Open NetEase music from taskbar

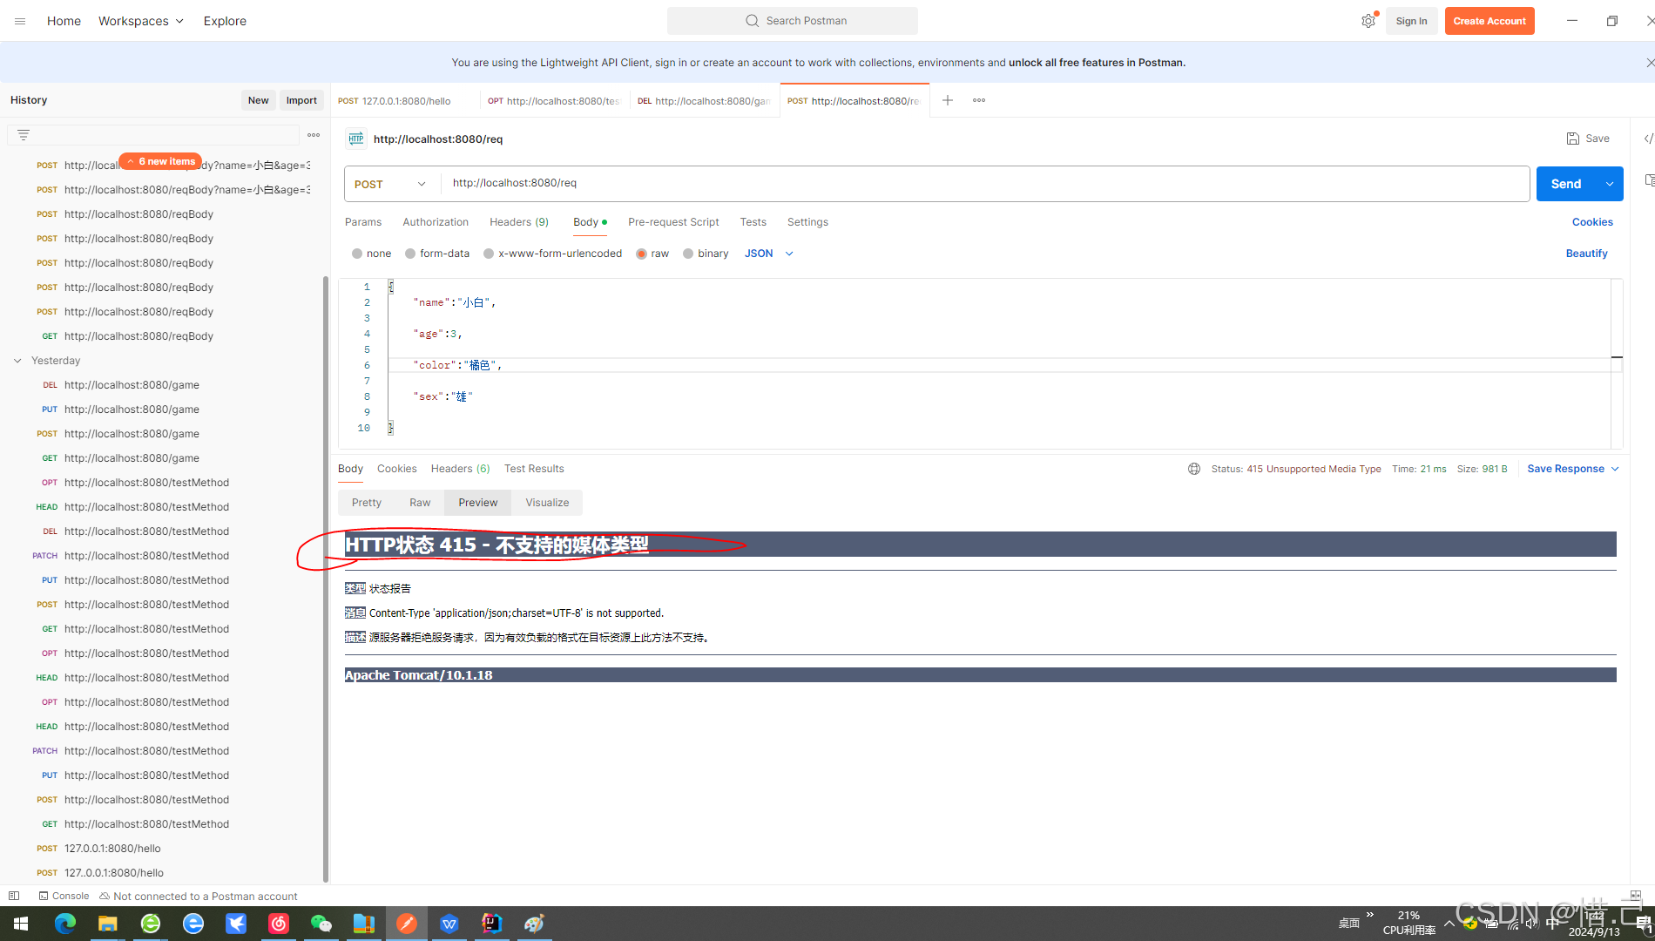pos(279,924)
